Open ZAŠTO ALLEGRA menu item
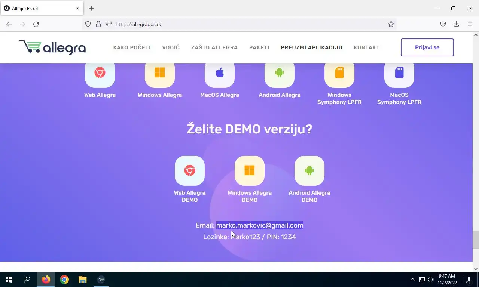 point(214,47)
